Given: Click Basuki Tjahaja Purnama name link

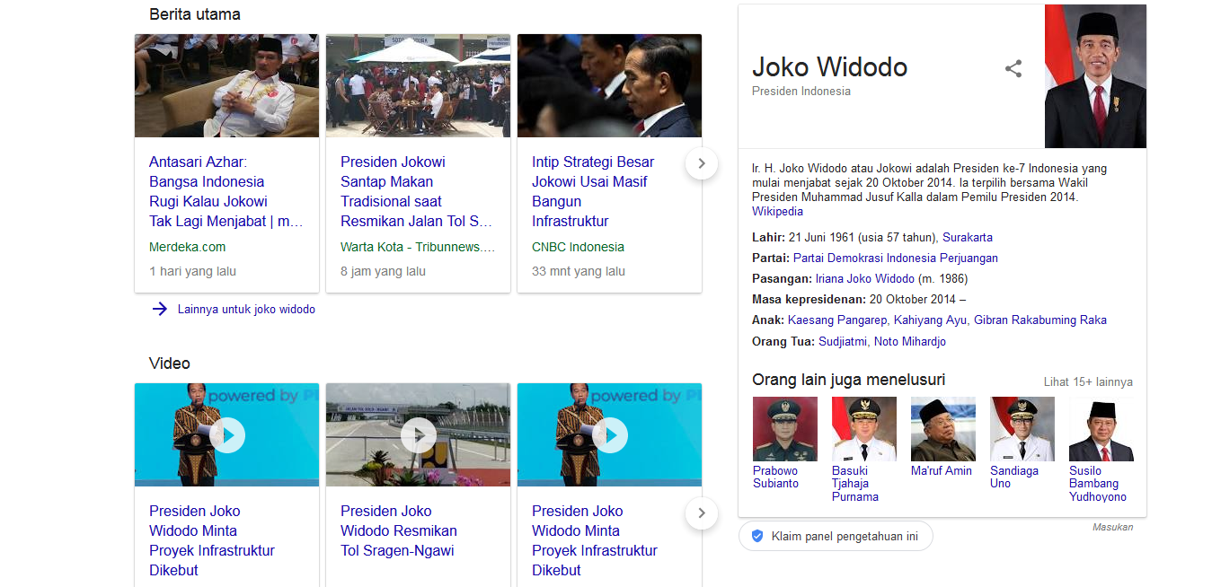Looking at the screenshot, I should [855, 484].
